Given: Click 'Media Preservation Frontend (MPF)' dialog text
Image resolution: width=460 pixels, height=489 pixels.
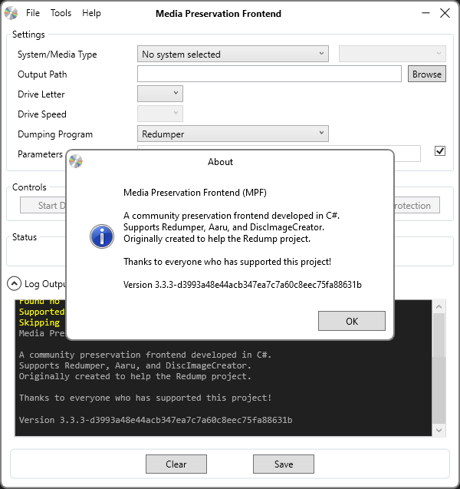Looking at the screenshot, I should tap(195, 193).
